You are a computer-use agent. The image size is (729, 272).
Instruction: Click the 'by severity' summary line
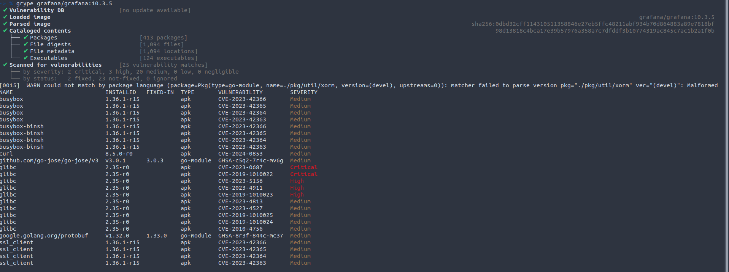point(131,72)
